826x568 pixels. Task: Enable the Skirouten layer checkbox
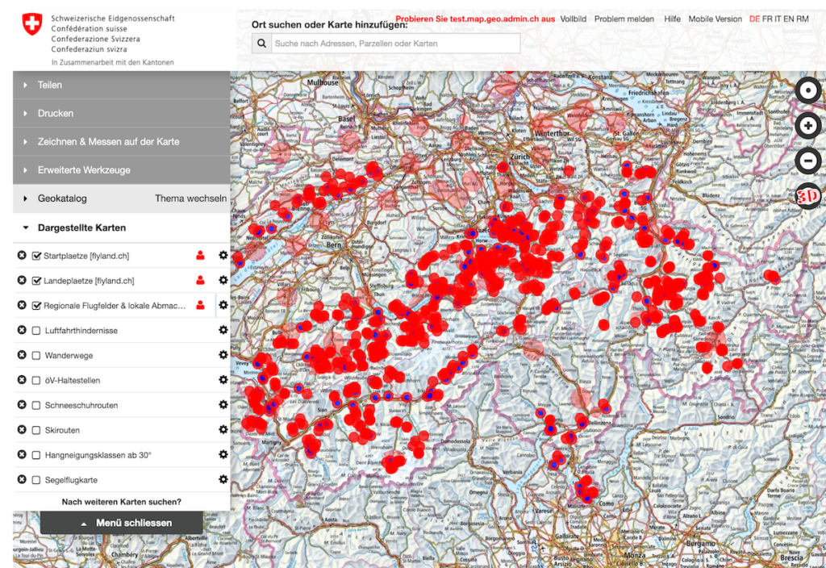pos(36,430)
